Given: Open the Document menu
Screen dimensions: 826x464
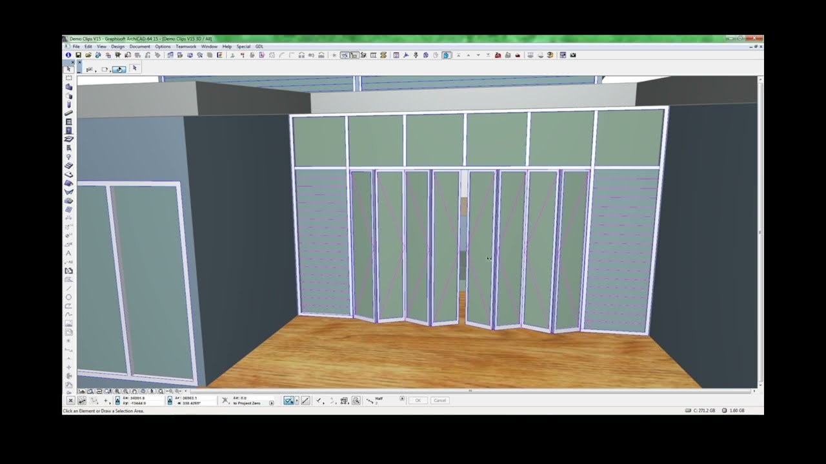Looking at the screenshot, I should coord(139,46).
